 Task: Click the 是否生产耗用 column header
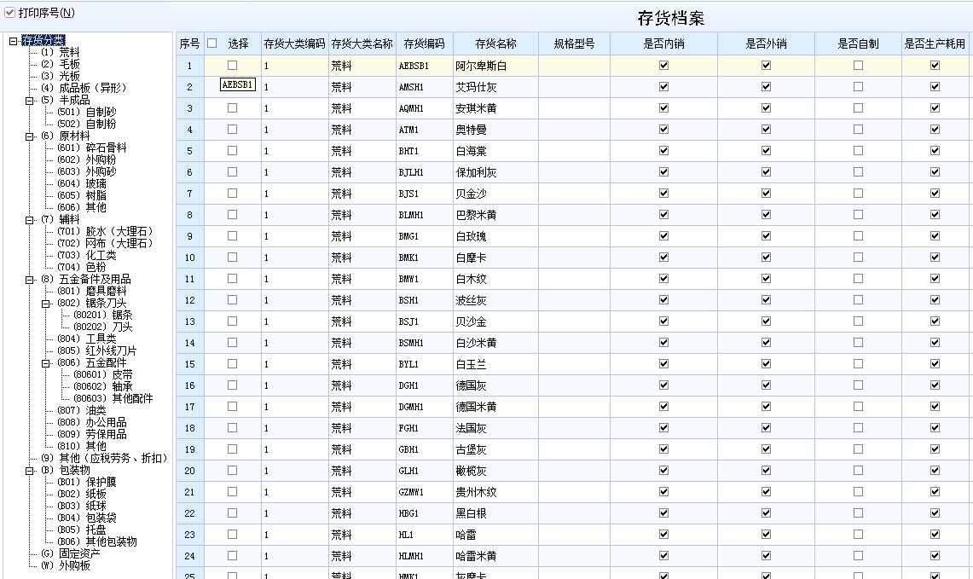pyautogui.click(x=935, y=43)
